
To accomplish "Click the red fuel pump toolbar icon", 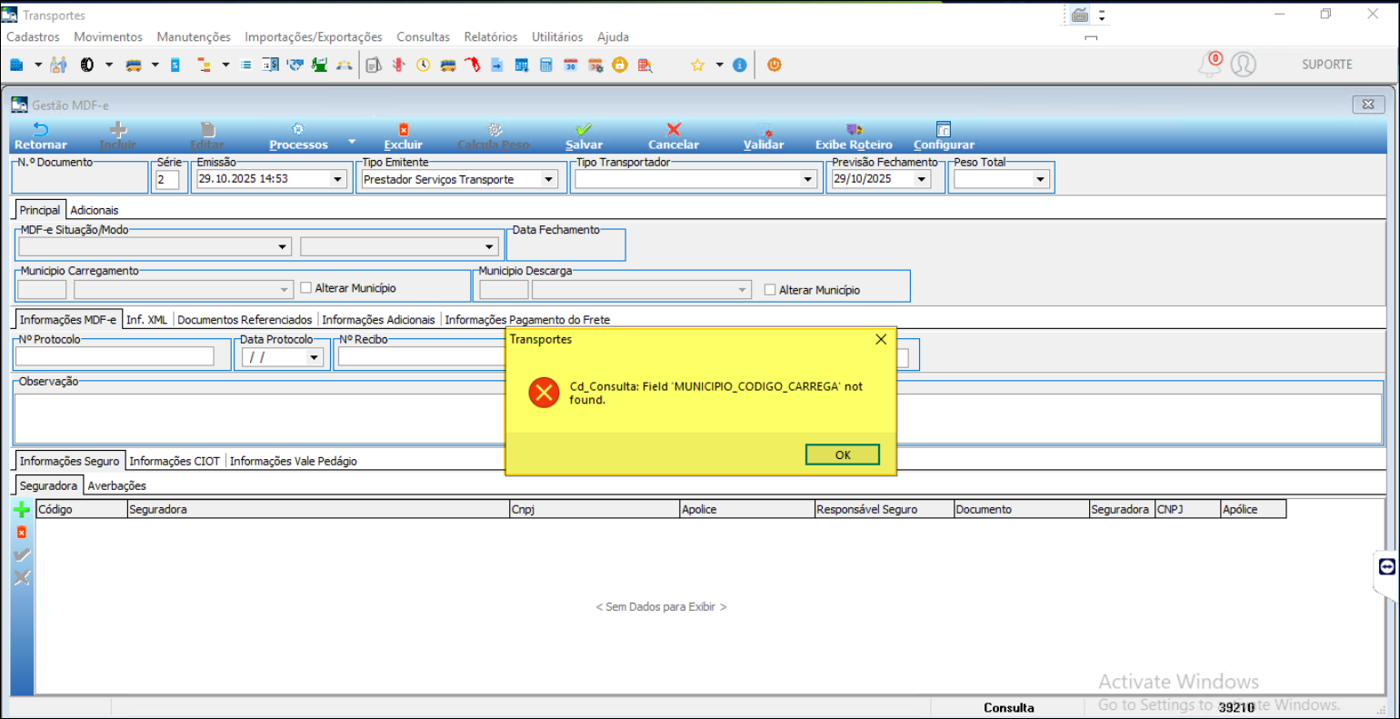I will (472, 65).
